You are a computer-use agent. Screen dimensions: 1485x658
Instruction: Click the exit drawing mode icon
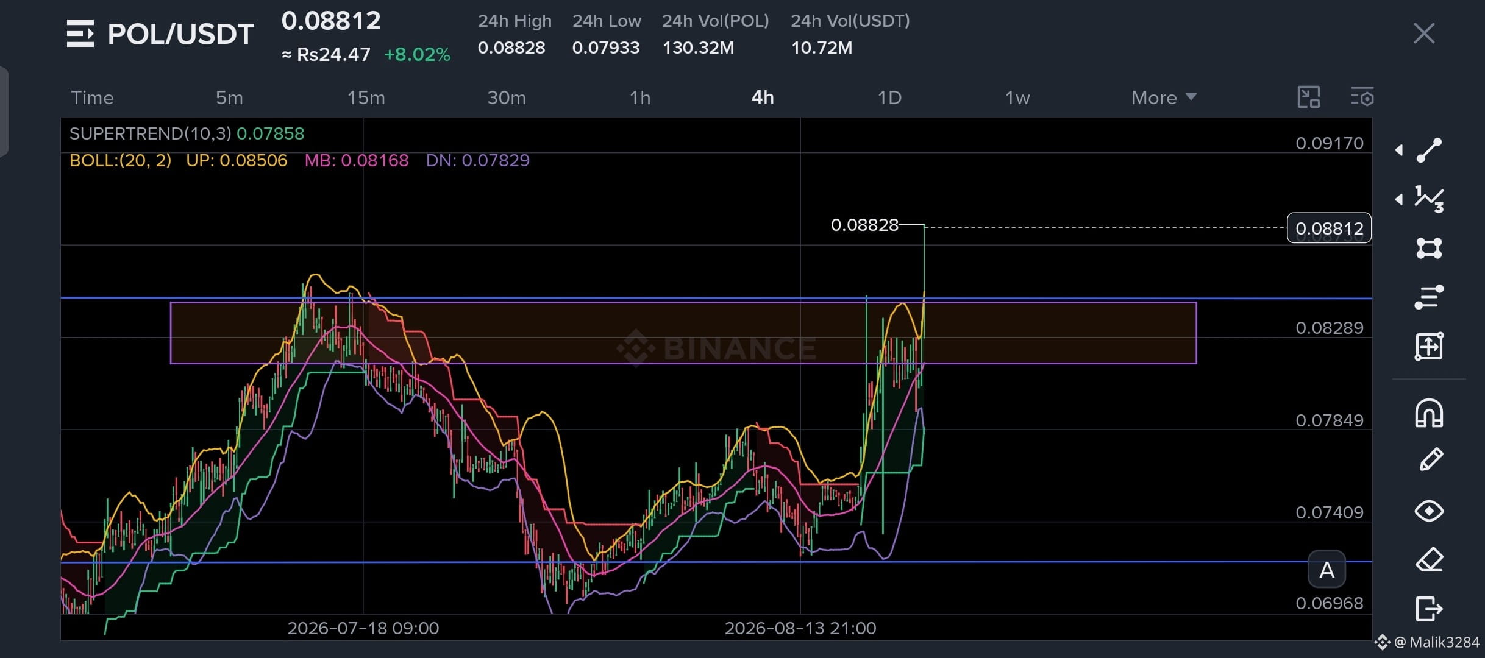[1429, 609]
